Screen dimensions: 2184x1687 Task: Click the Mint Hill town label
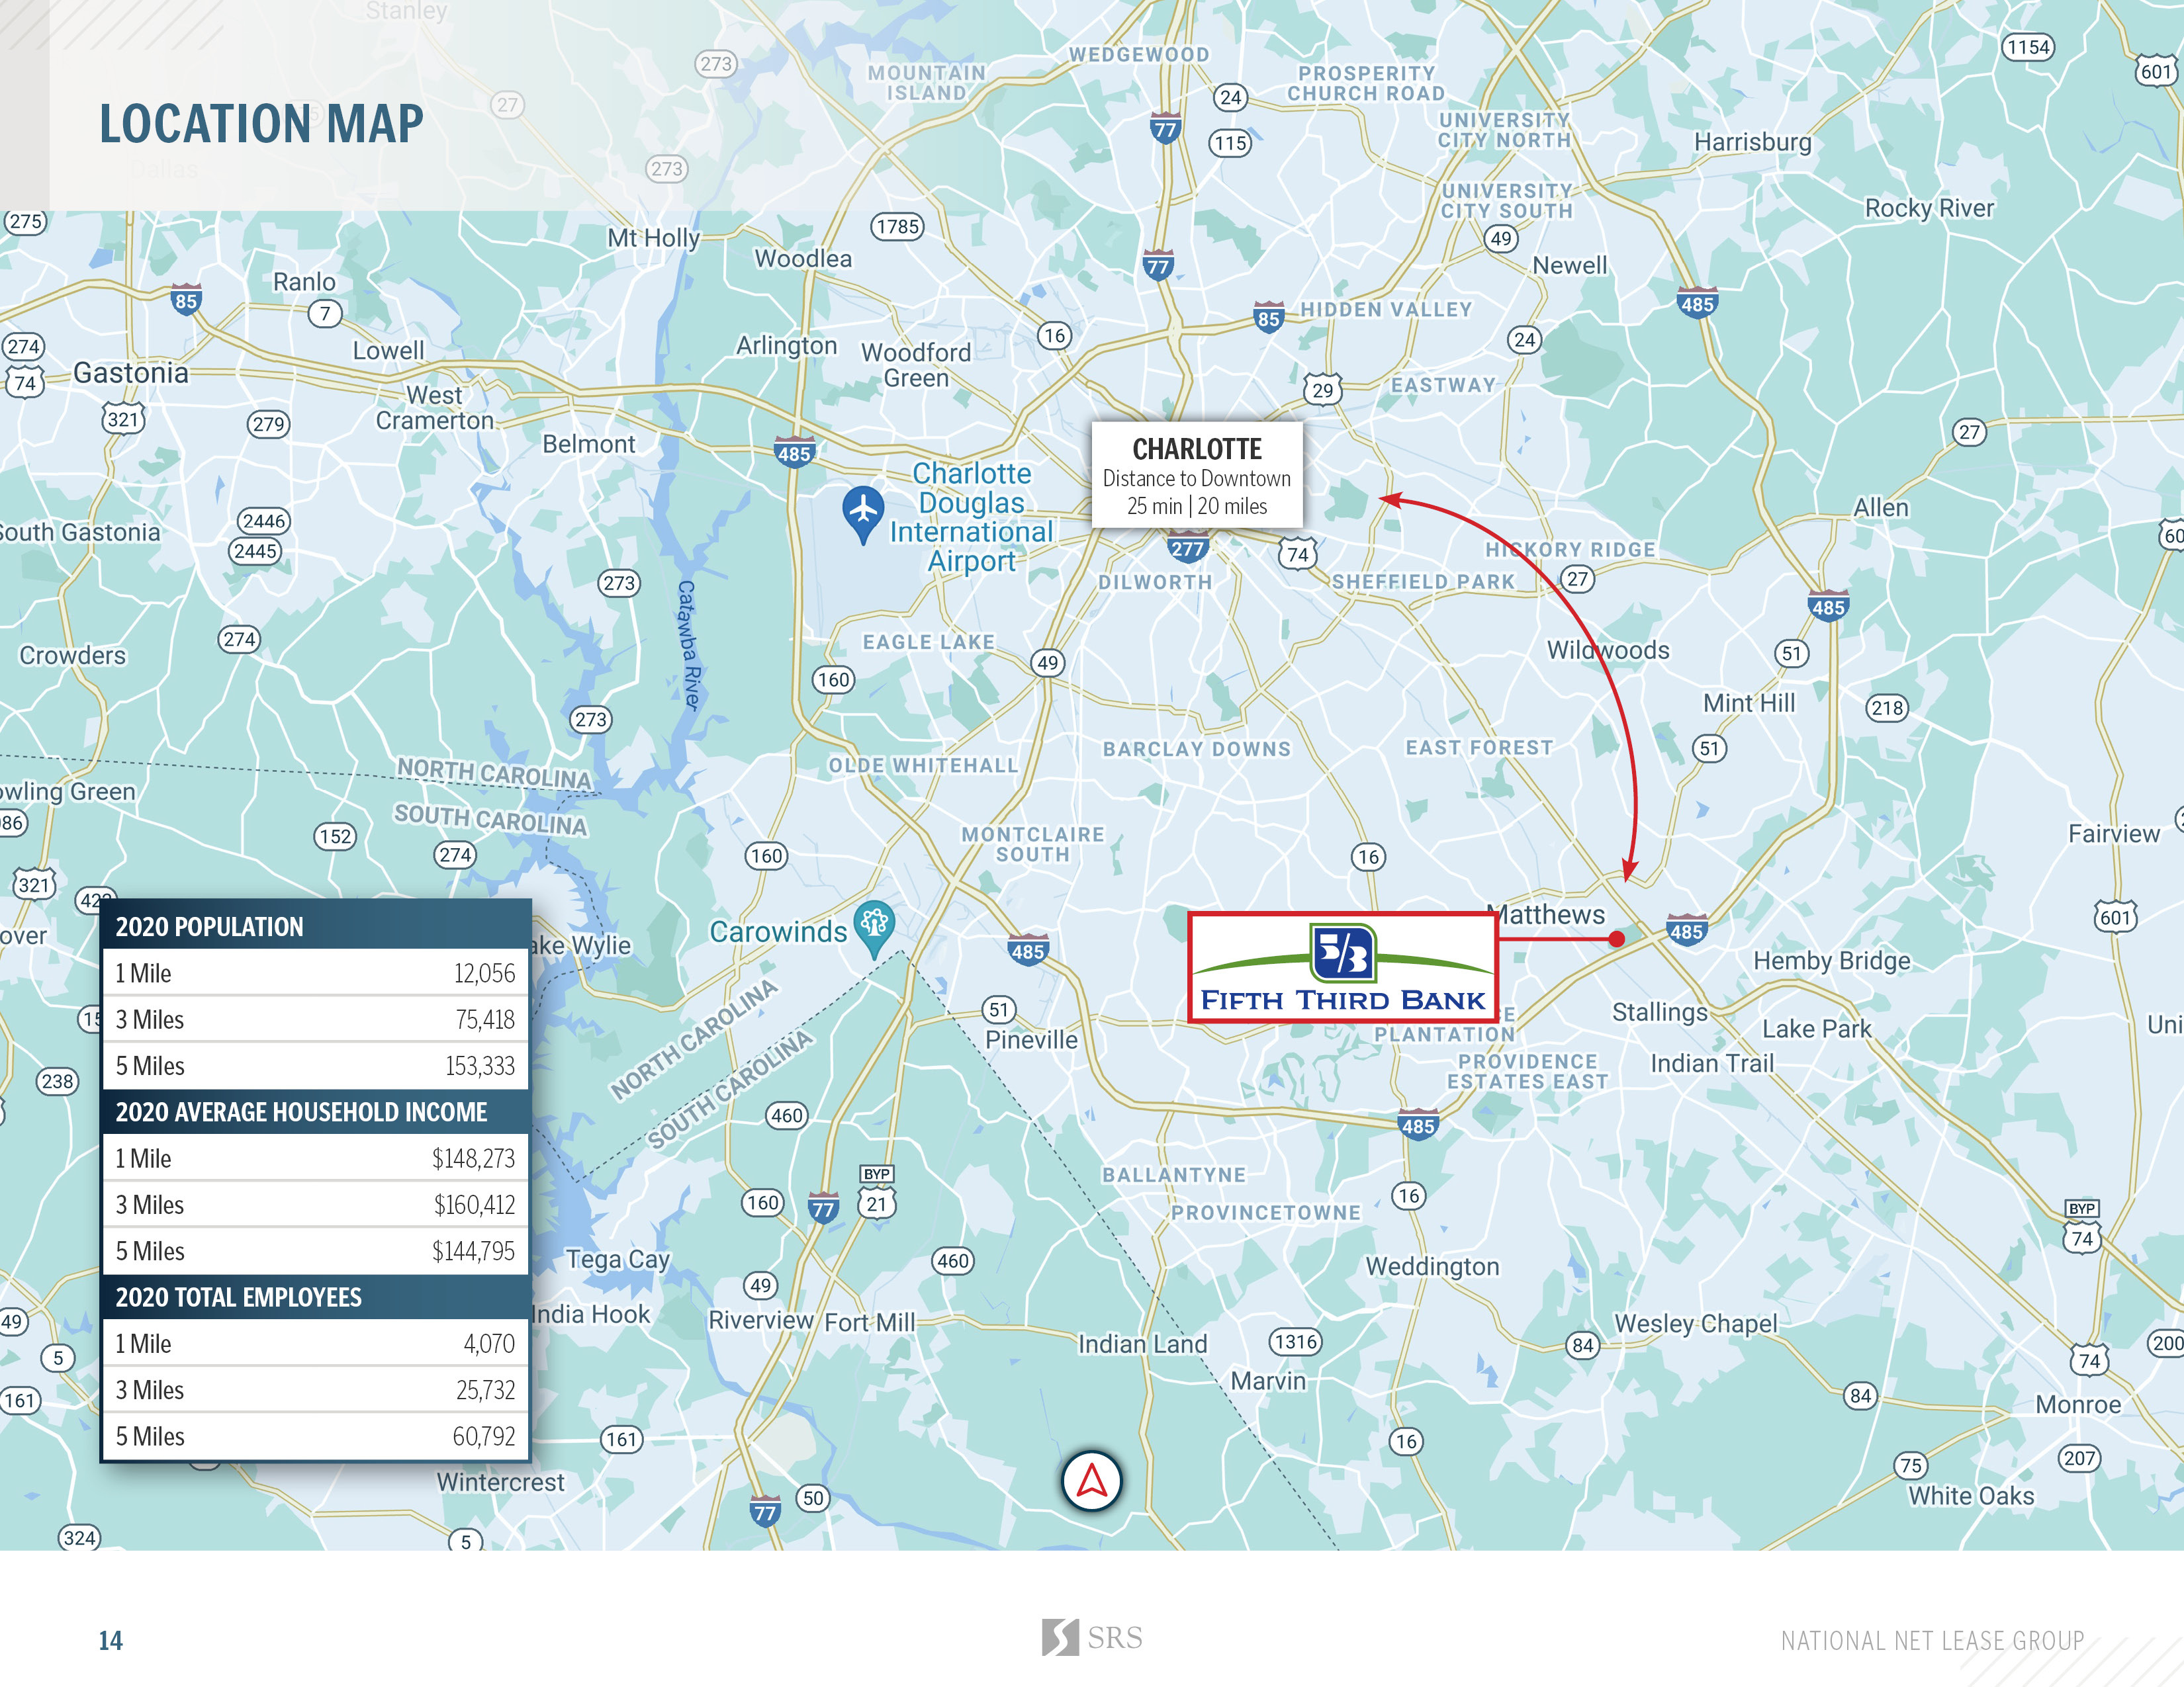point(1749,704)
